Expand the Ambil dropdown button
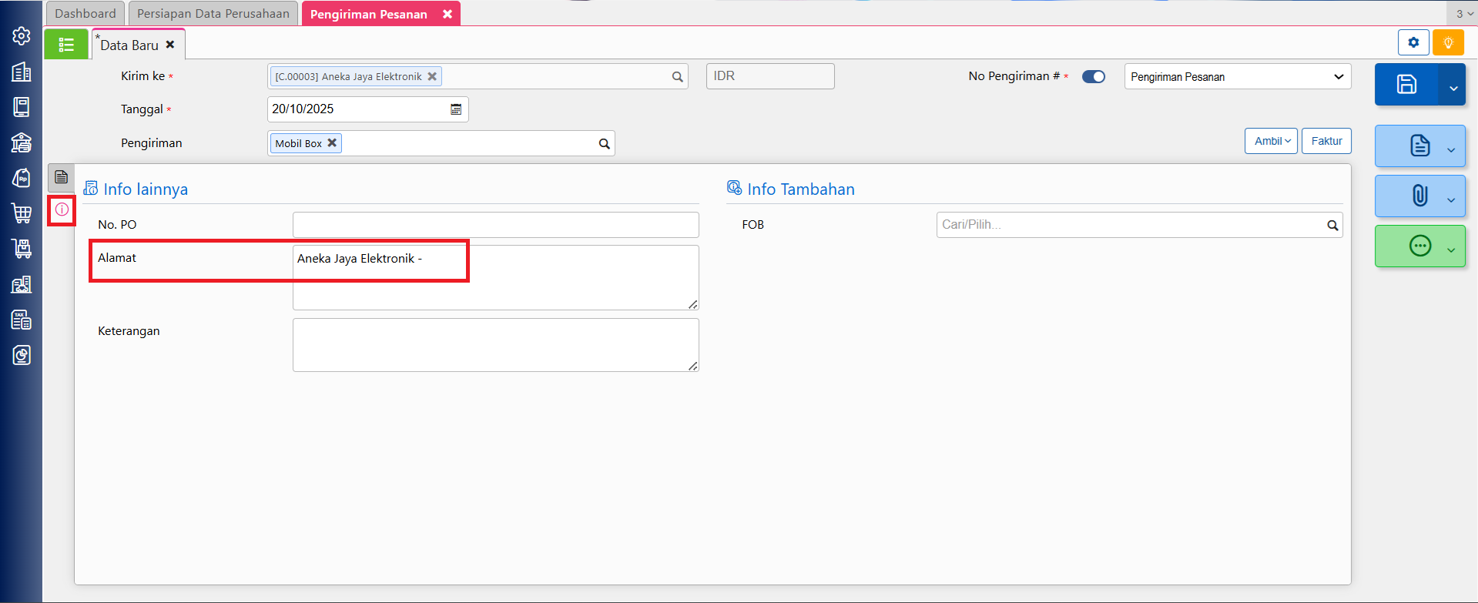 coord(1271,141)
